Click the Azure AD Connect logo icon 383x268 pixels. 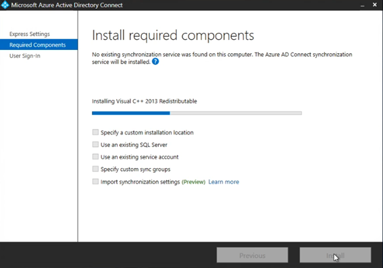tap(5, 5)
